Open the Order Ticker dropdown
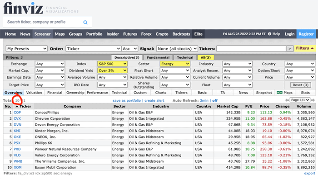Screen dimensions: 318x179 point(93,49)
